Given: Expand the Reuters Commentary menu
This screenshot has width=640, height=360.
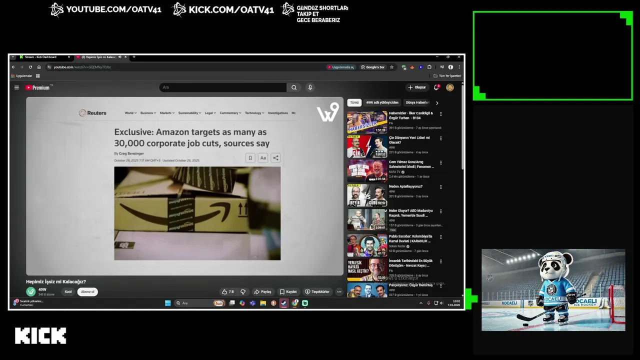Looking at the screenshot, I should pos(230,113).
